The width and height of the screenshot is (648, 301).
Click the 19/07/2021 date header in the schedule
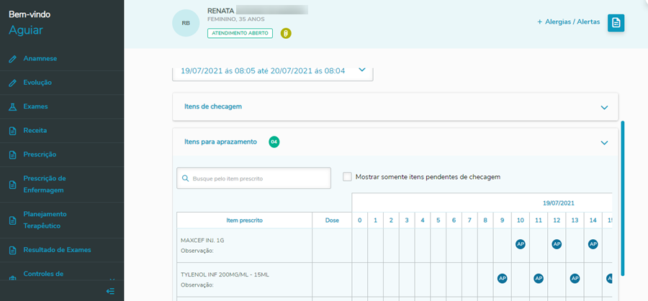pos(558,203)
